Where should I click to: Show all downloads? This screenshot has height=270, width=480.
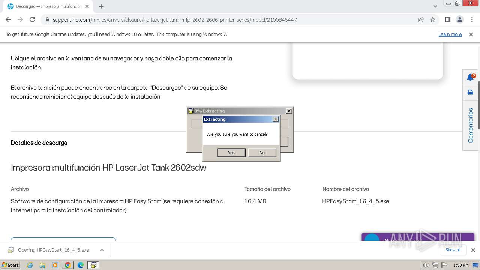[x=453, y=250]
